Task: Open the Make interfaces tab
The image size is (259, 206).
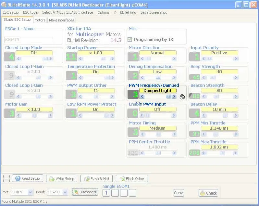Action: 61,20
